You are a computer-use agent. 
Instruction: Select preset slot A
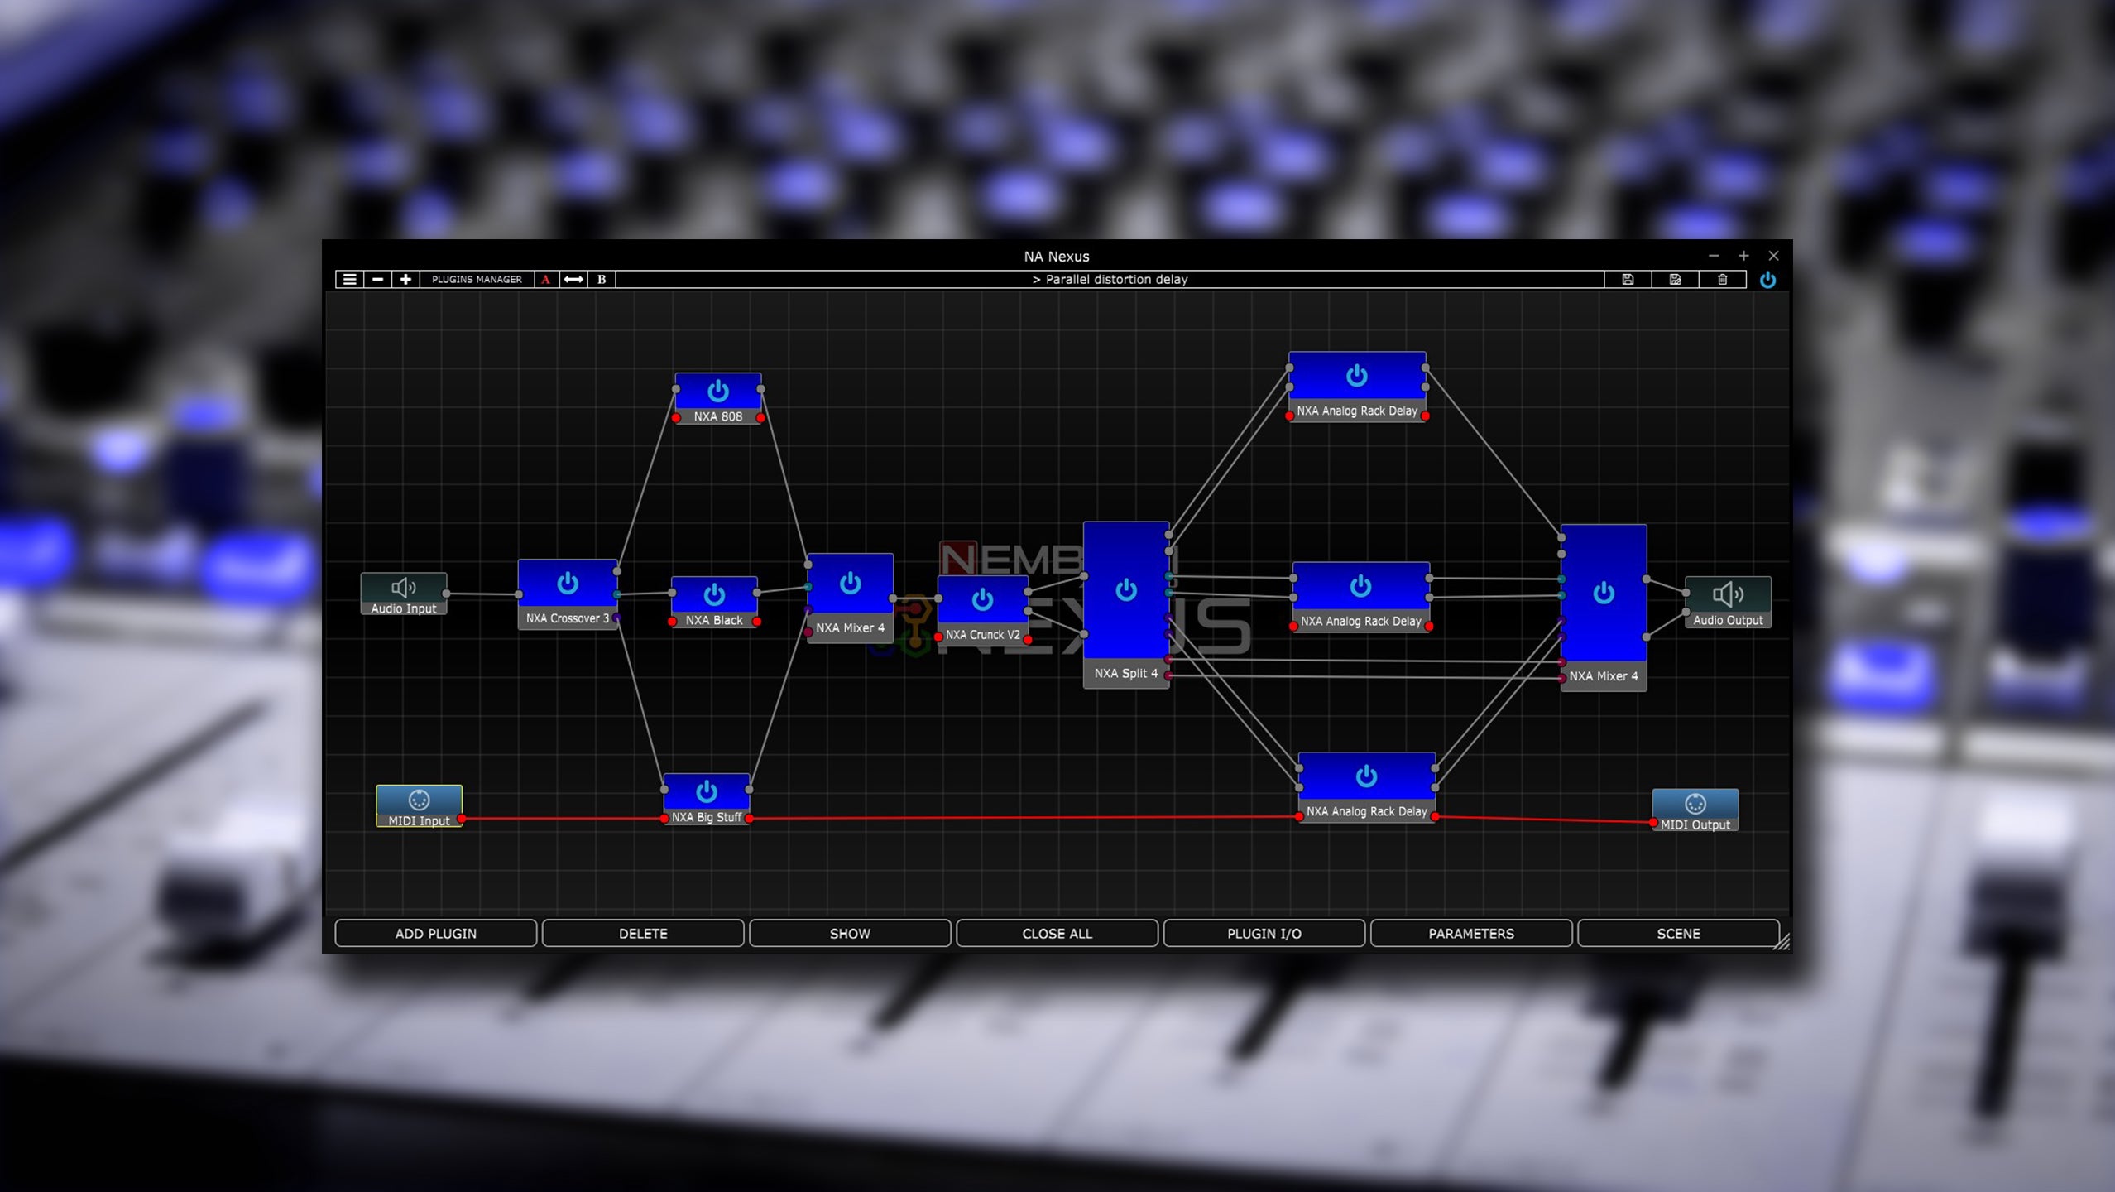click(545, 279)
